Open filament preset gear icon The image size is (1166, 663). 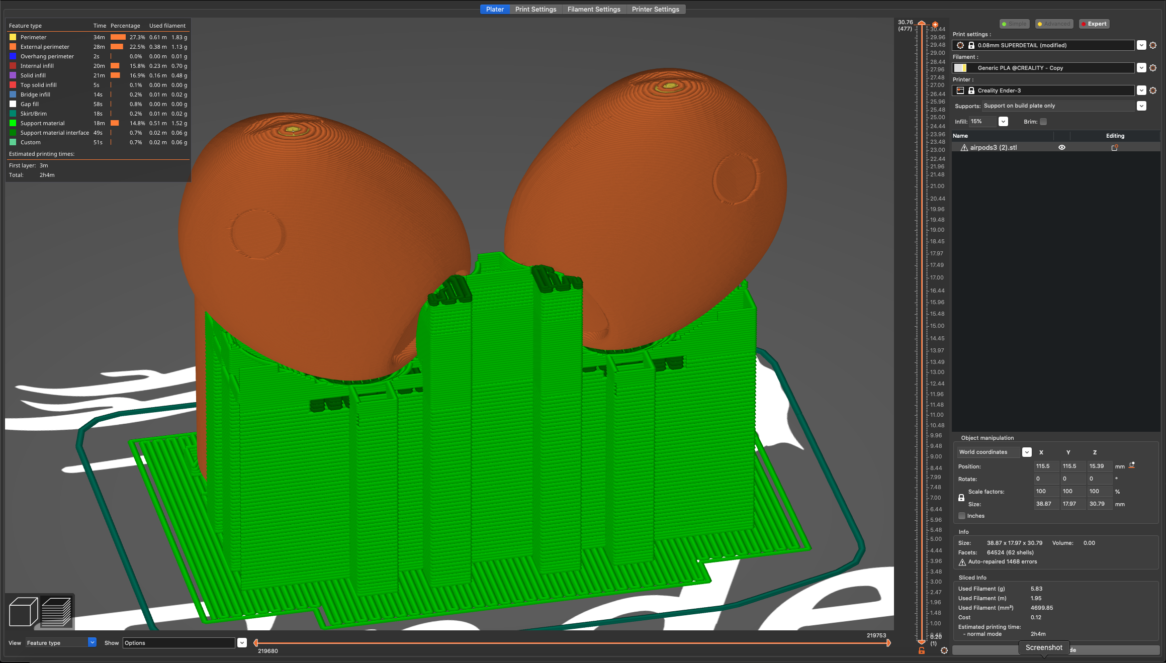(1153, 68)
